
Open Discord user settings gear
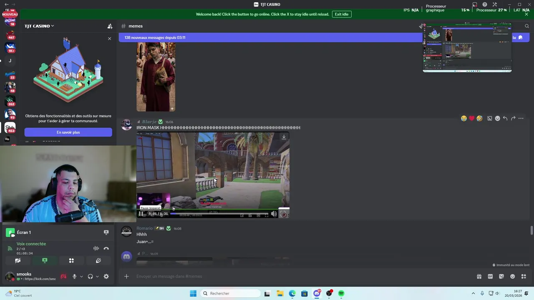click(106, 276)
